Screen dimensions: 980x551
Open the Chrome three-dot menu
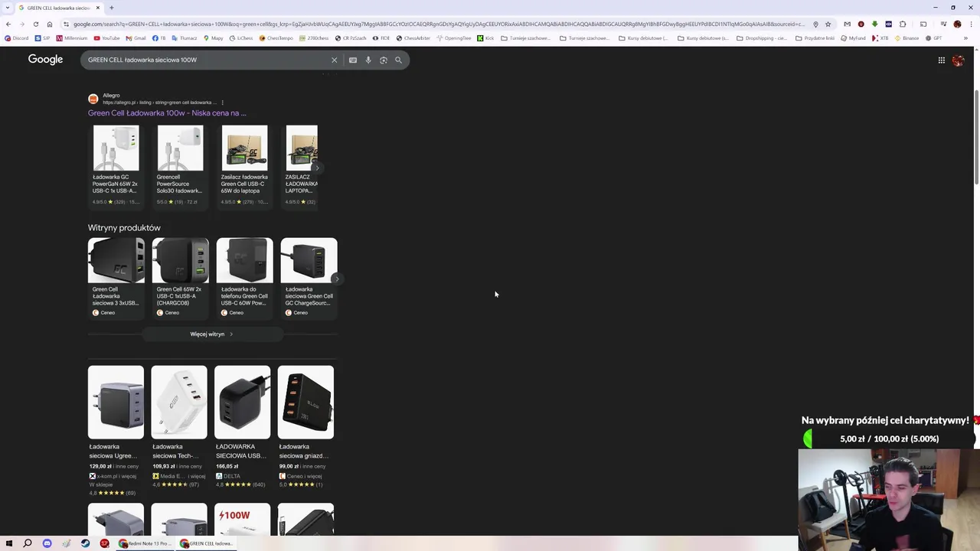972,24
